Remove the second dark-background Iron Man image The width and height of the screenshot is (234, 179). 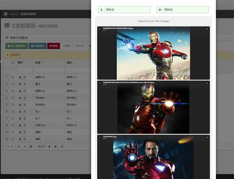pos(100,83)
